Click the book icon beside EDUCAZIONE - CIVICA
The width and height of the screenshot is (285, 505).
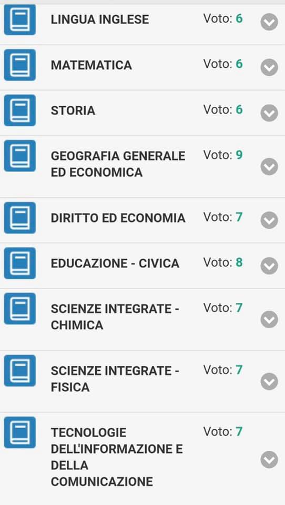(x=19, y=263)
